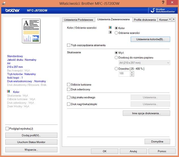
Task: Close the properties dialog window
Action: click(172, 2)
